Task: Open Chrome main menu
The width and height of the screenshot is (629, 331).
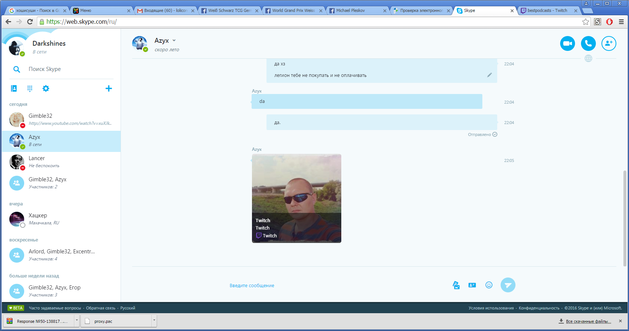Action: pyautogui.click(x=621, y=22)
